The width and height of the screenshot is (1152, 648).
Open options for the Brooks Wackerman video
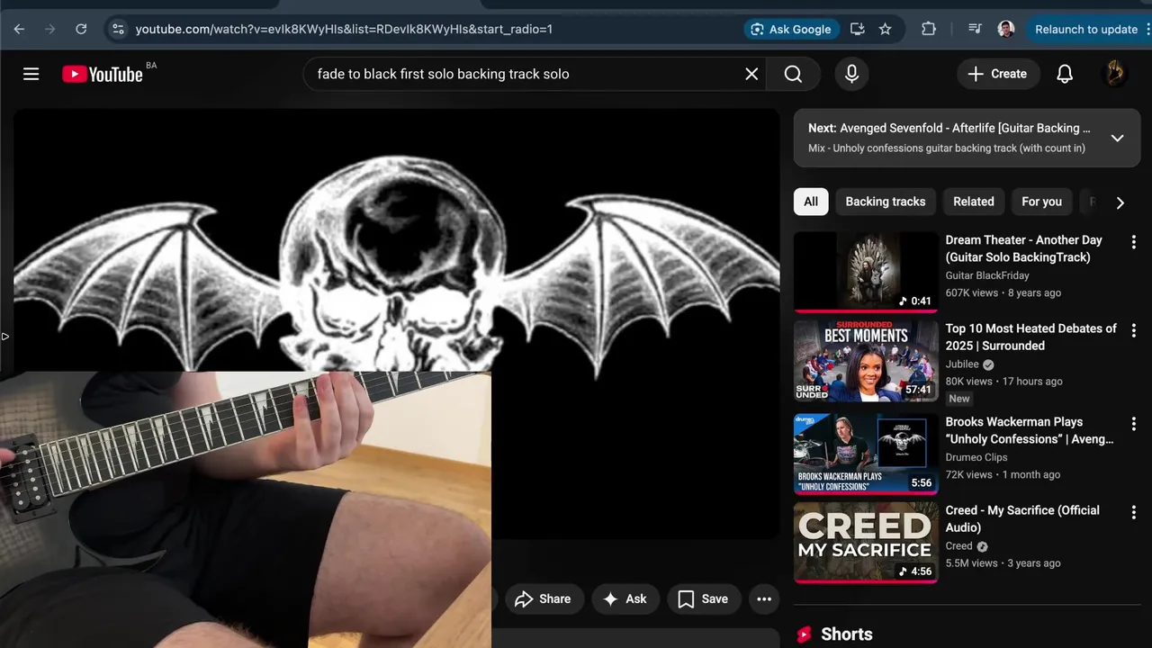[x=1133, y=423]
